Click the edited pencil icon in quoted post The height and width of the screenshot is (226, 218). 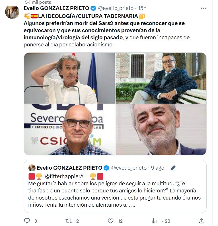coord(173,168)
